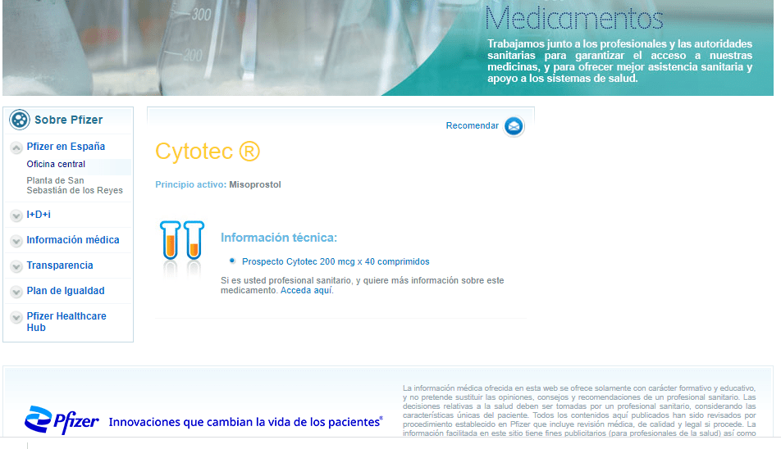Click the Cytotec ® page title
This screenshot has width=781, height=449.
click(208, 152)
